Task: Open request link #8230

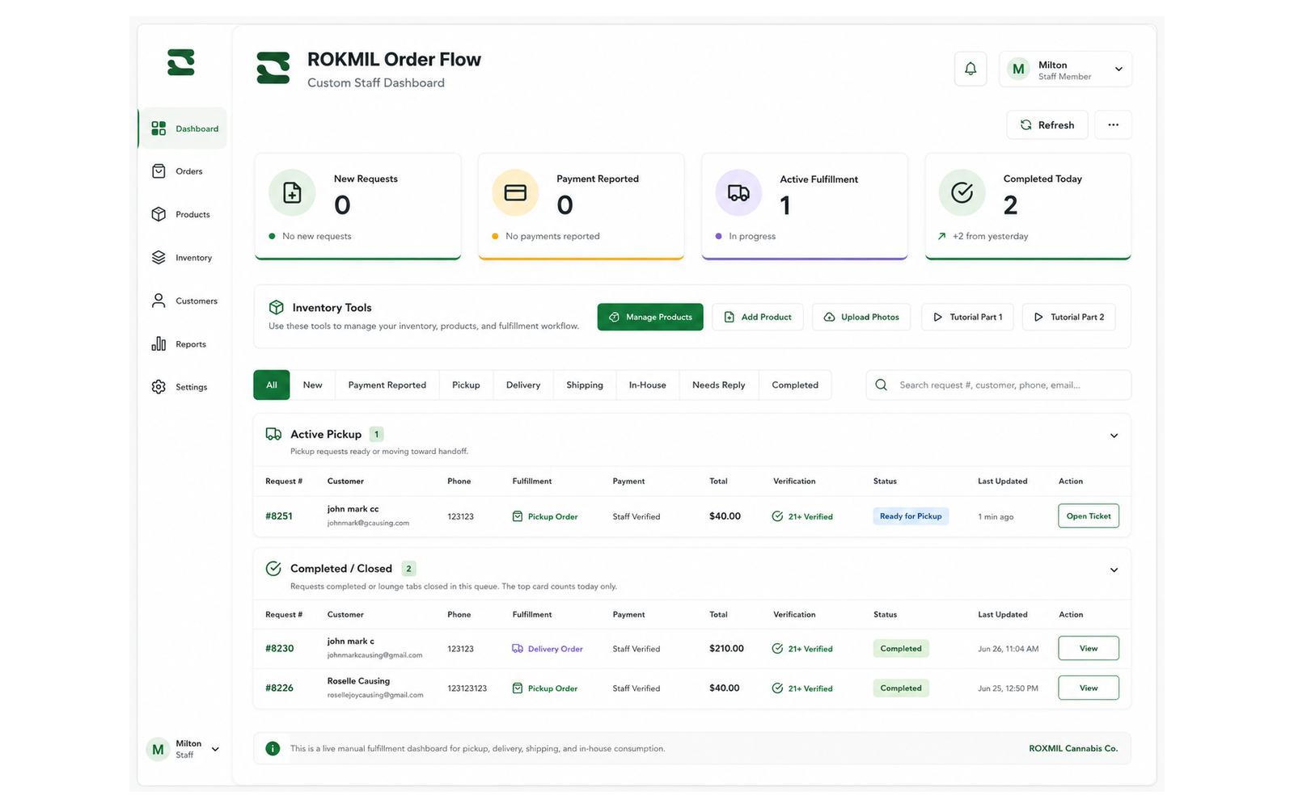Action: [x=280, y=648]
